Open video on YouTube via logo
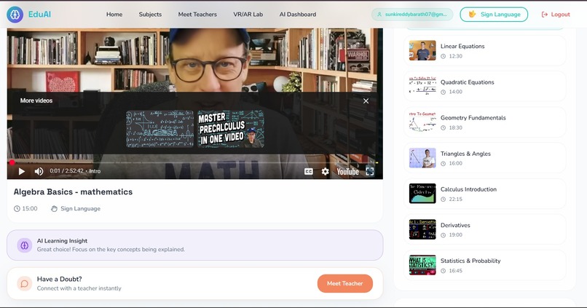The height and width of the screenshot is (308, 587). pyautogui.click(x=347, y=171)
